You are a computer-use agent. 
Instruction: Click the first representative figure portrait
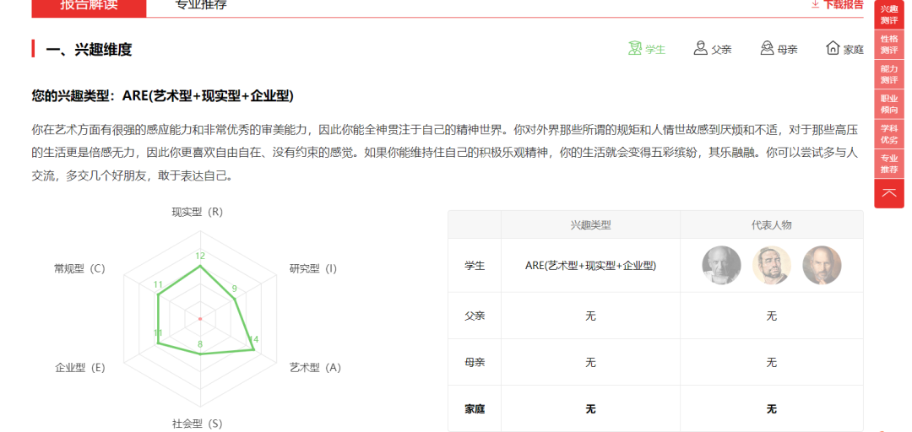(x=721, y=265)
